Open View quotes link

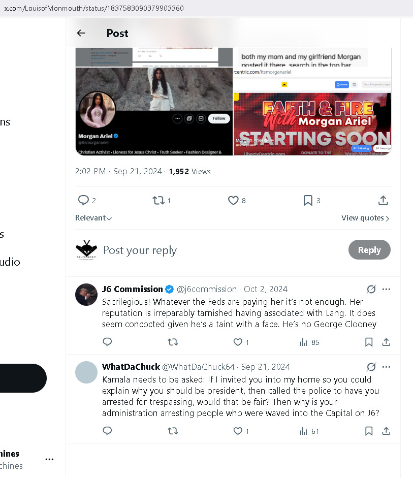(x=365, y=218)
